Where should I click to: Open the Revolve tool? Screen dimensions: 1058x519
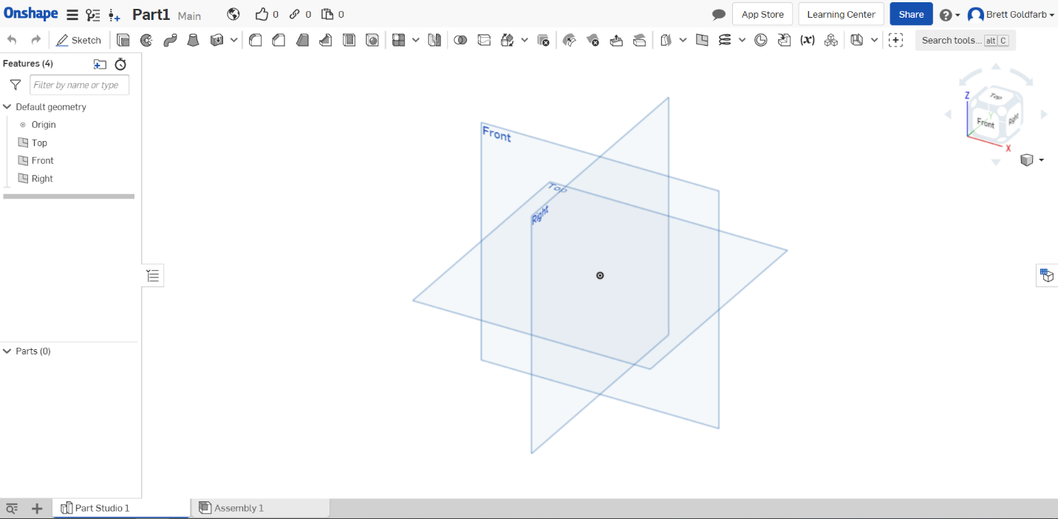[146, 40]
